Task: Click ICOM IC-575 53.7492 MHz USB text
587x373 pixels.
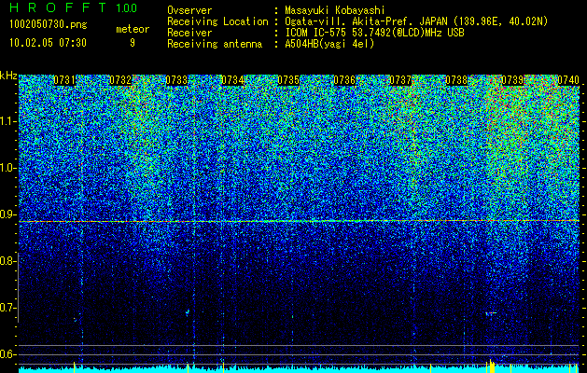Action: [x=374, y=33]
